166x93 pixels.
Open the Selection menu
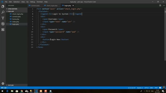[x=17, y=2]
